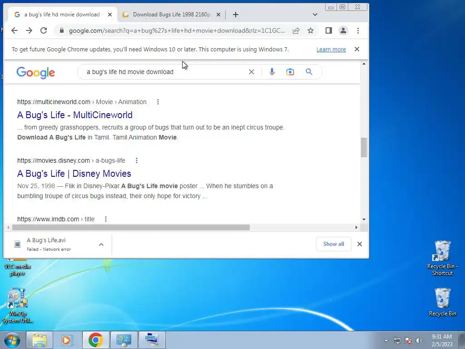Open the volume speaker tray icon

419,340
